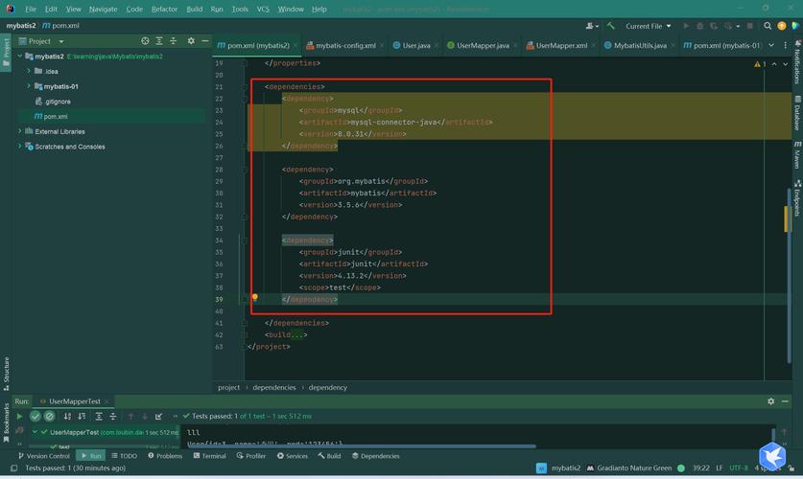Image resolution: width=803 pixels, height=479 pixels.
Task: Click the warning indicator in the editor's top right
Action: click(x=760, y=64)
